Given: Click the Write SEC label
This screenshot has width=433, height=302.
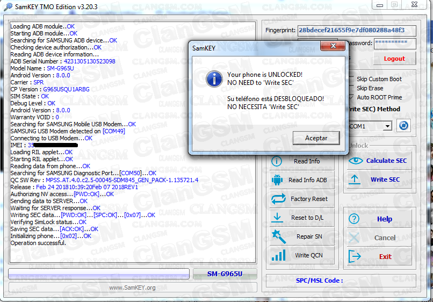Looking at the screenshot, I should 385,179.
